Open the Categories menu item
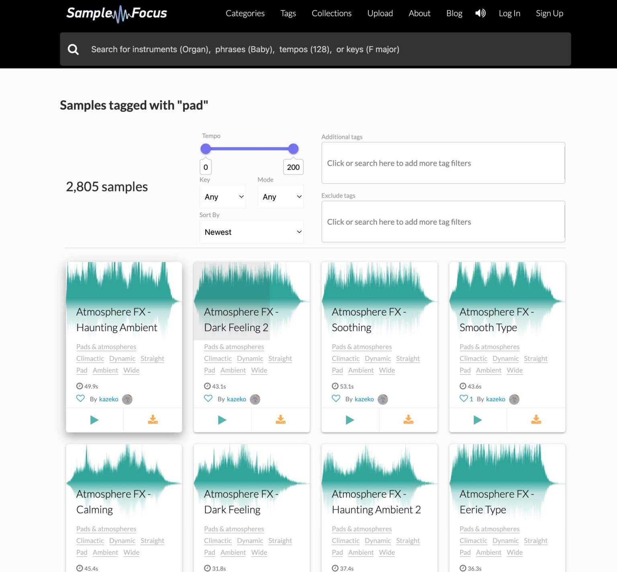The width and height of the screenshot is (617, 572). [245, 13]
